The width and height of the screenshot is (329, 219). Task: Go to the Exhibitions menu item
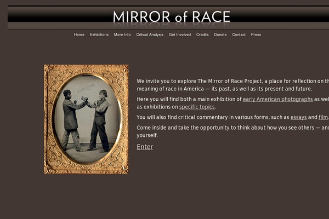point(99,34)
